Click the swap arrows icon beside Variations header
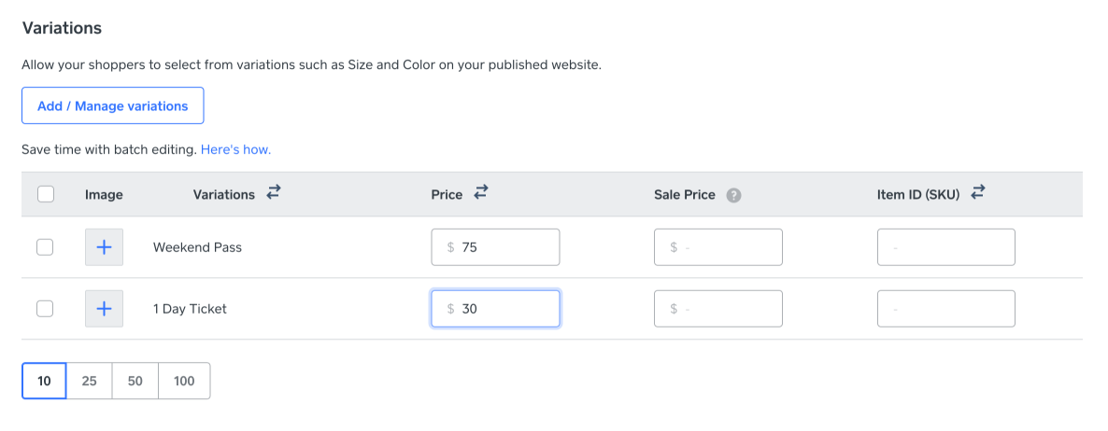 [273, 193]
